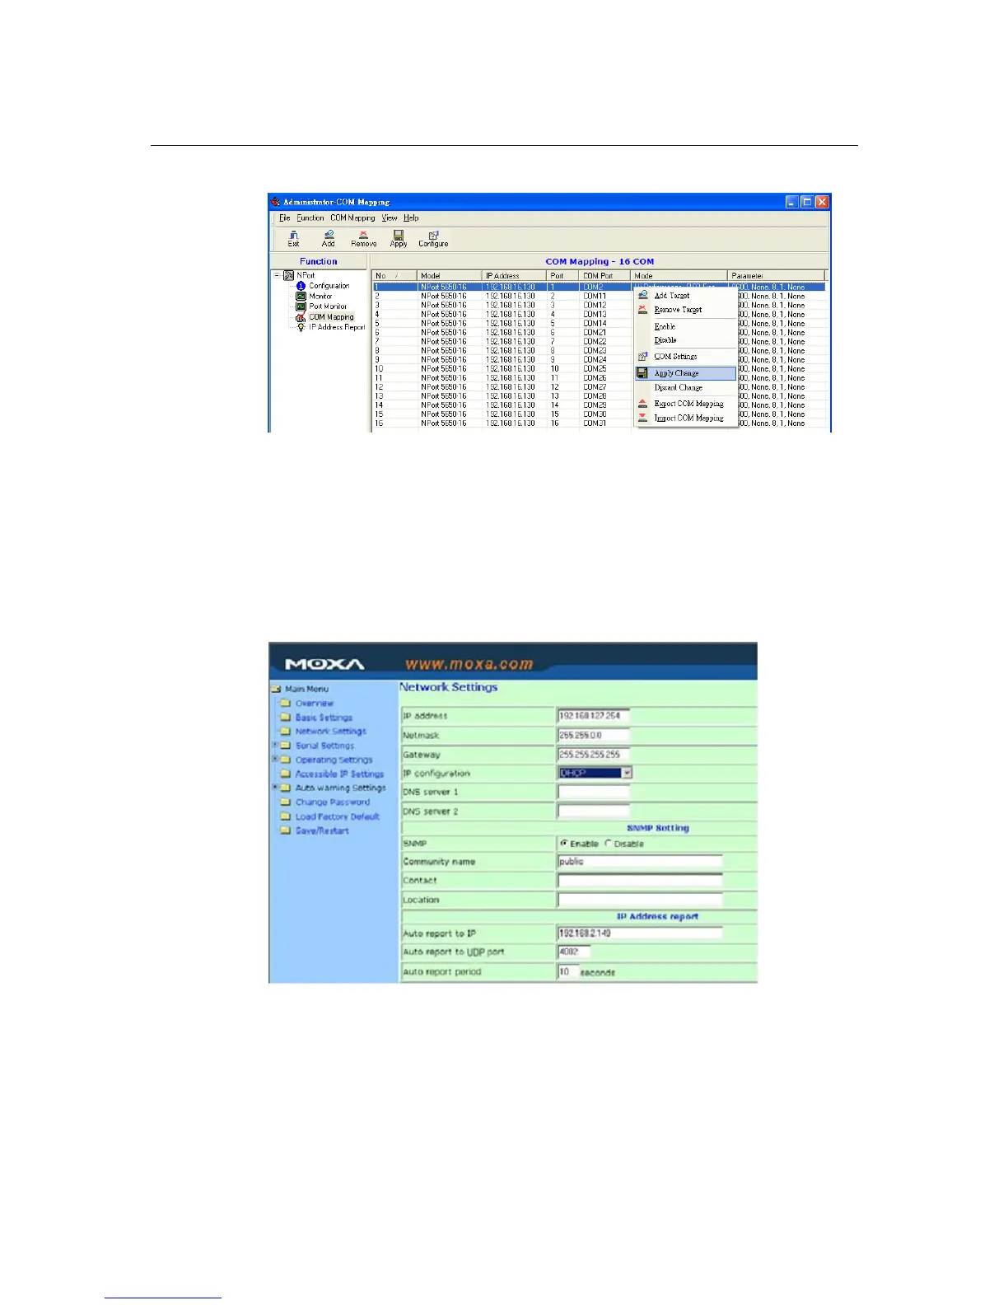This screenshot has height=1305, width=1008.
Task: Click the Apply Change floppy icon
Action: pyautogui.click(x=642, y=373)
